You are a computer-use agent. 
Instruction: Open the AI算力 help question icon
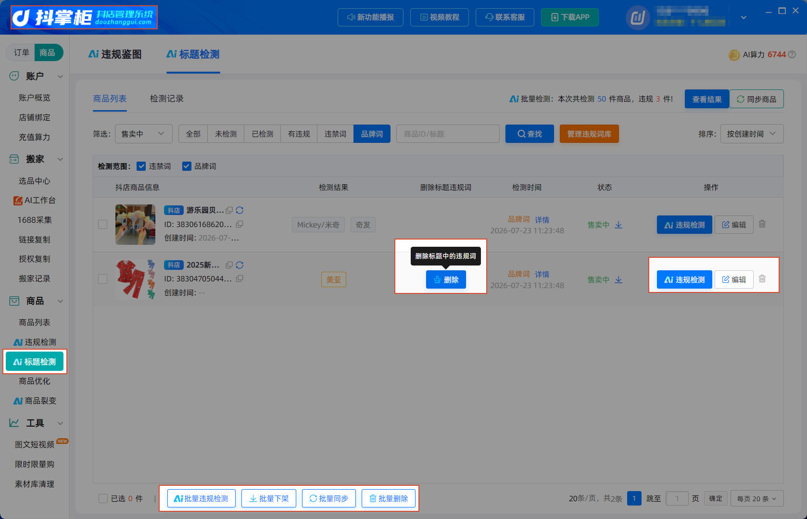792,55
